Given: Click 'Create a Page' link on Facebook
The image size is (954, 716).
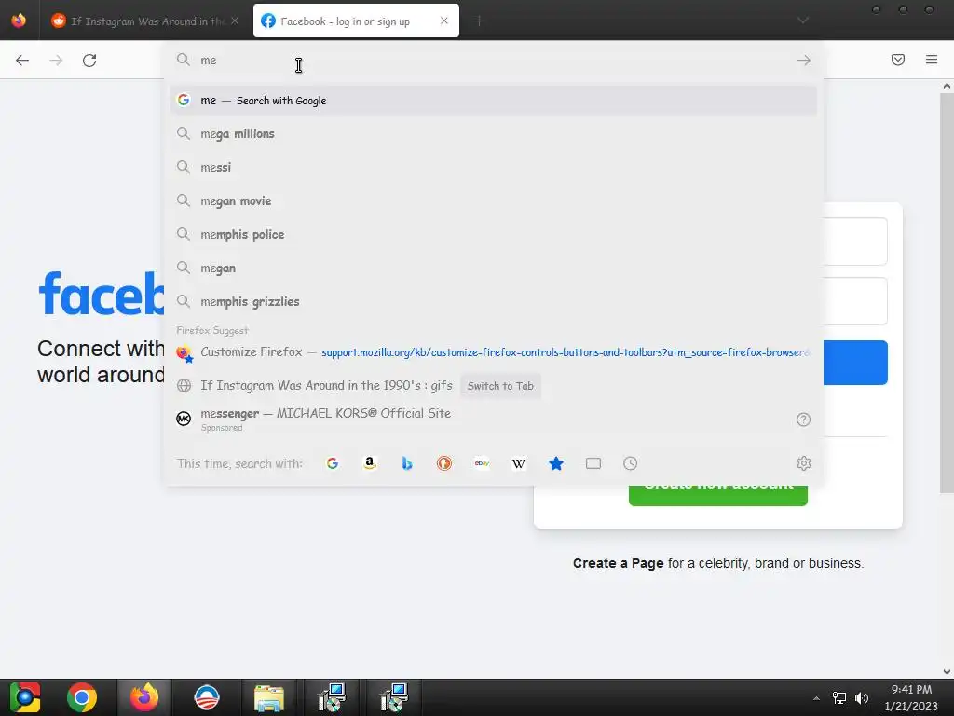Looking at the screenshot, I should click(619, 563).
